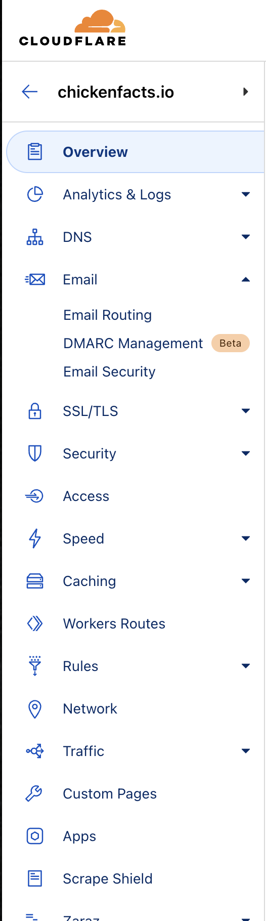This screenshot has height=921, width=266.
Task: Open the SSL/TLS section
Action: [x=91, y=411]
